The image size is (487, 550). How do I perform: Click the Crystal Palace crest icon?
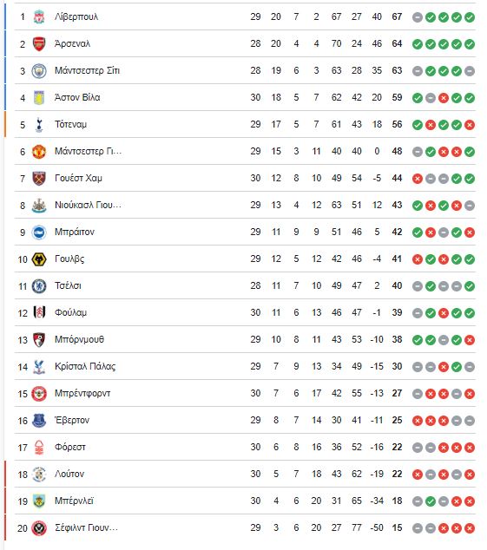[39, 367]
